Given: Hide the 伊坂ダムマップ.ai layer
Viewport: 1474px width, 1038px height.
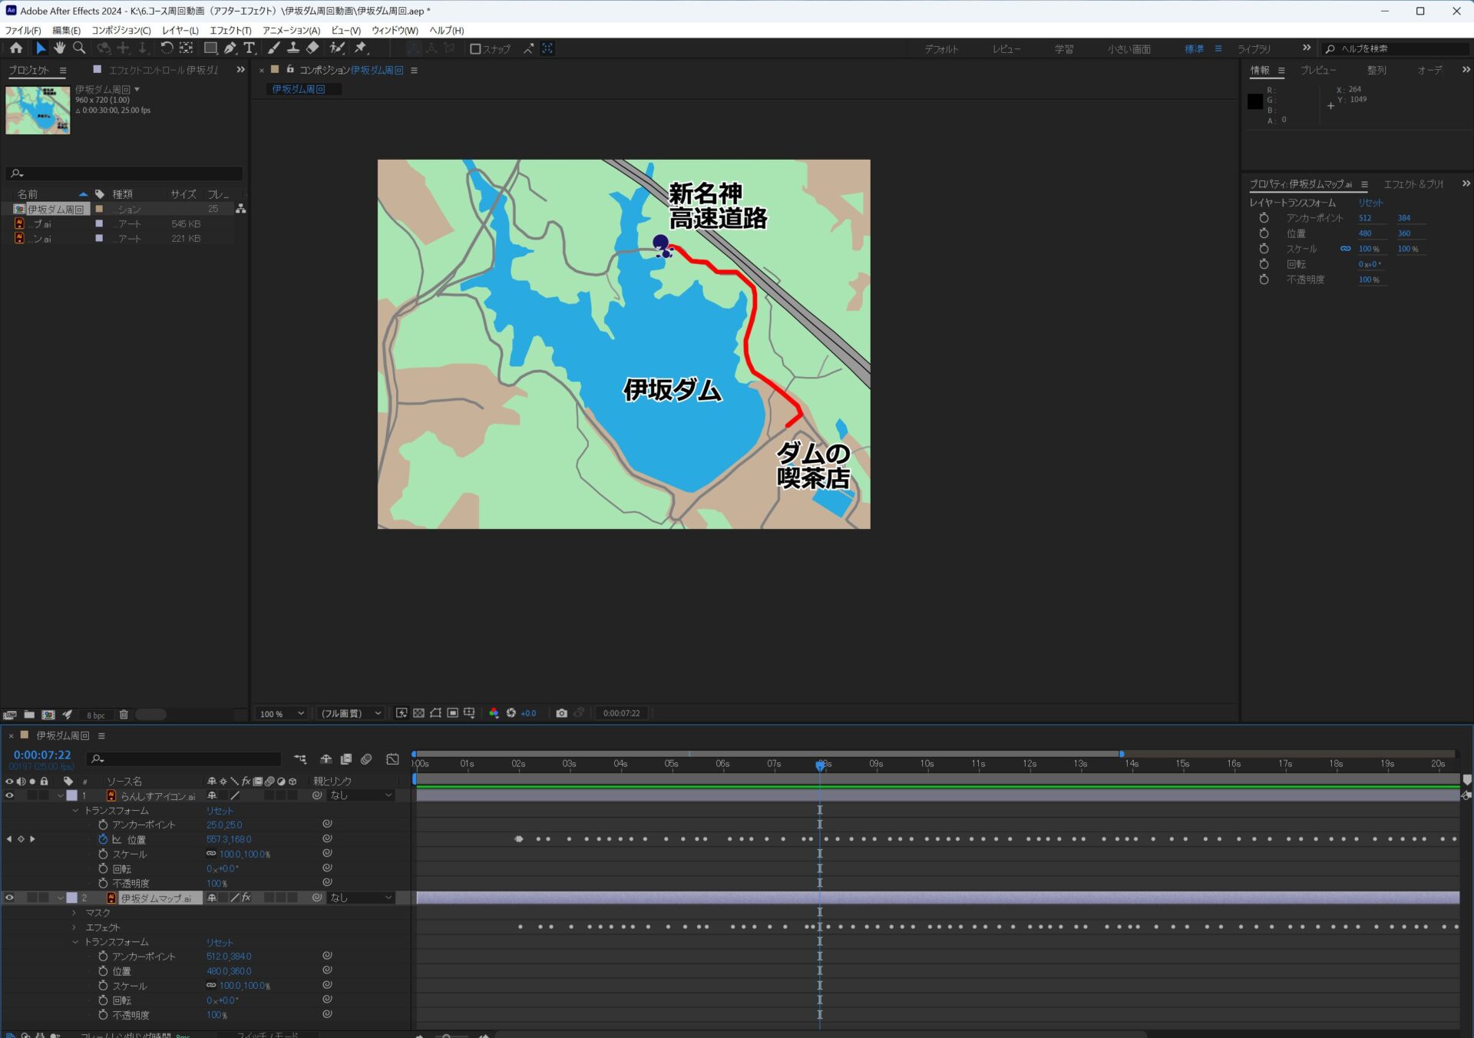Looking at the screenshot, I should tap(9, 898).
